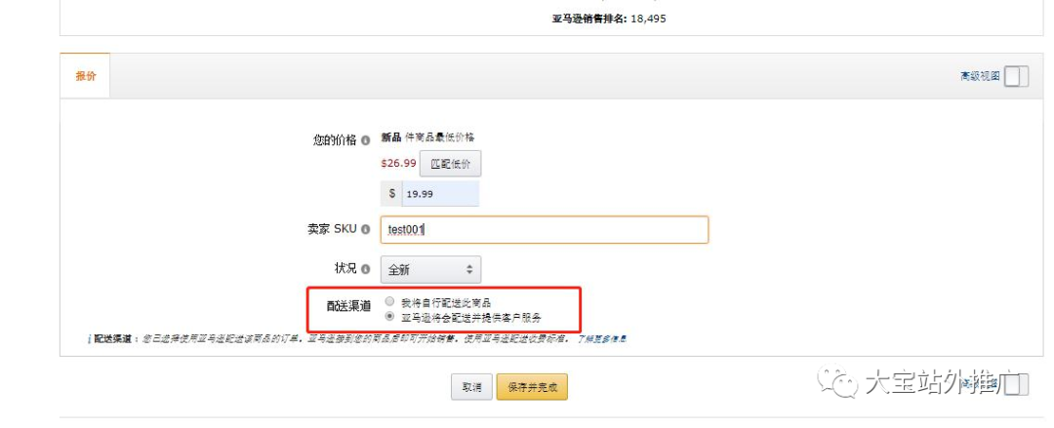Click the info icon beside 状况
Image resolution: width=1054 pixels, height=428 pixels.
365,269
